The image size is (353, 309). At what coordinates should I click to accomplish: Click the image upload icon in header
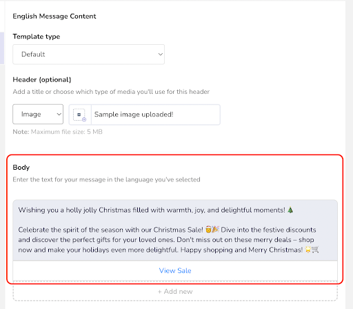tap(80, 114)
